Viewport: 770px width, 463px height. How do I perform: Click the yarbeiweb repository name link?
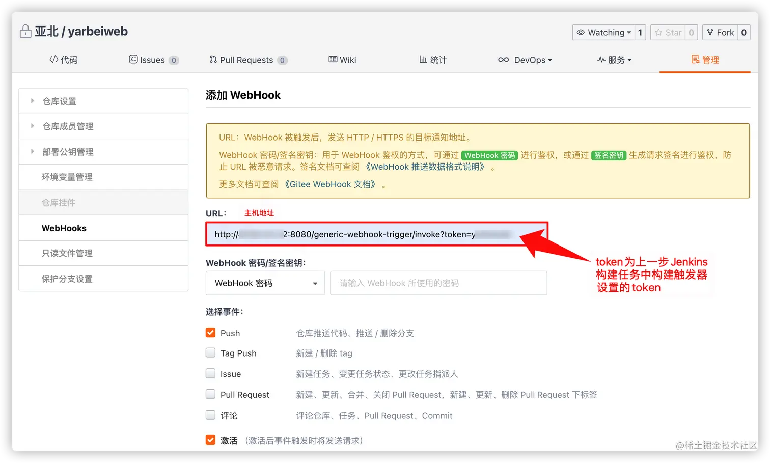[98, 31]
